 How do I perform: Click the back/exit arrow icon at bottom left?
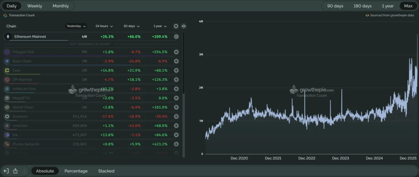point(6,171)
